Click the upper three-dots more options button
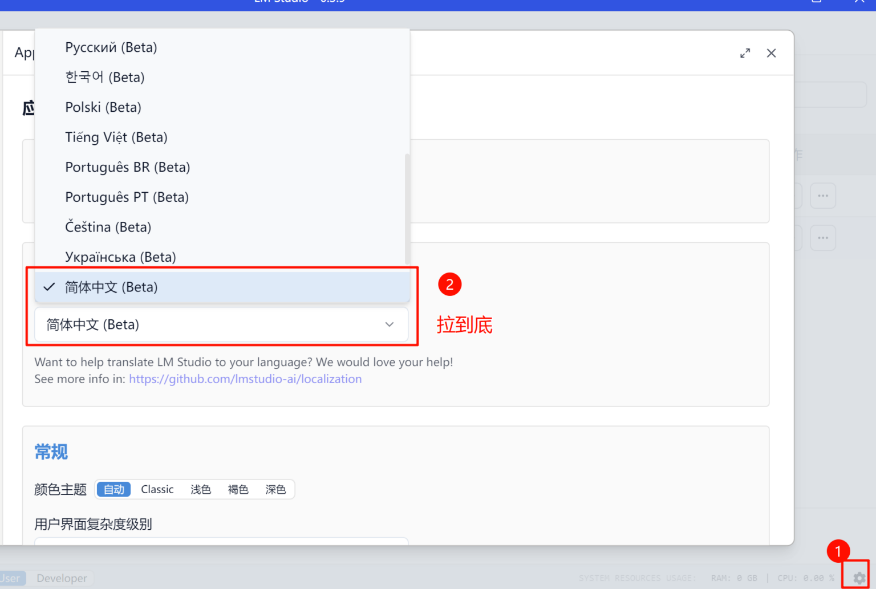Image resolution: width=876 pixels, height=589 pixels. [x=822, y=196]
